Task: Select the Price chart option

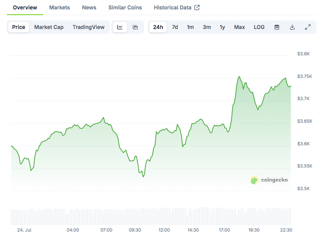Action: point(18,27)
